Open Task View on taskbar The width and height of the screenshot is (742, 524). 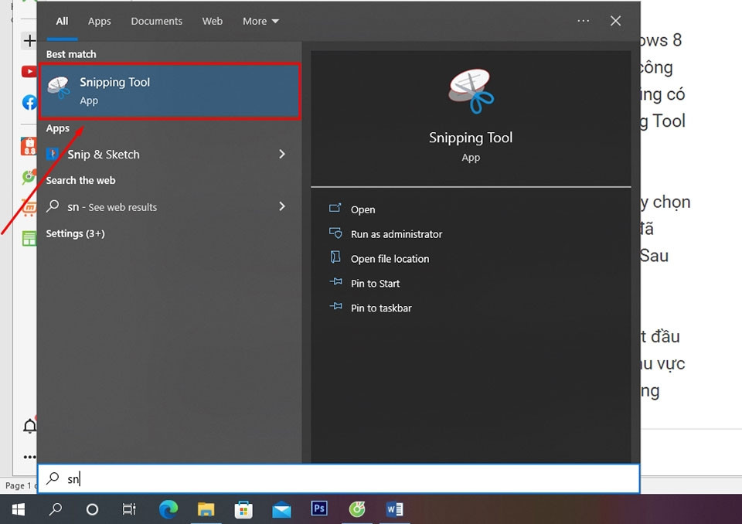click(x=129, y=509)
